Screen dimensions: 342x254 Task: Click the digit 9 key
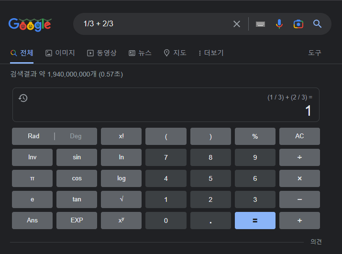pyautogui.click(x=255, y=157)
